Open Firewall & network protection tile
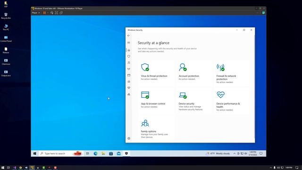 click(x=231, y=73)
